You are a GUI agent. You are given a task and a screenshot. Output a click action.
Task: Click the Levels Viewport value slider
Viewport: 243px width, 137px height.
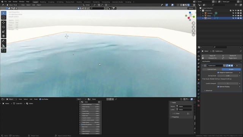[x=228, y=84]
